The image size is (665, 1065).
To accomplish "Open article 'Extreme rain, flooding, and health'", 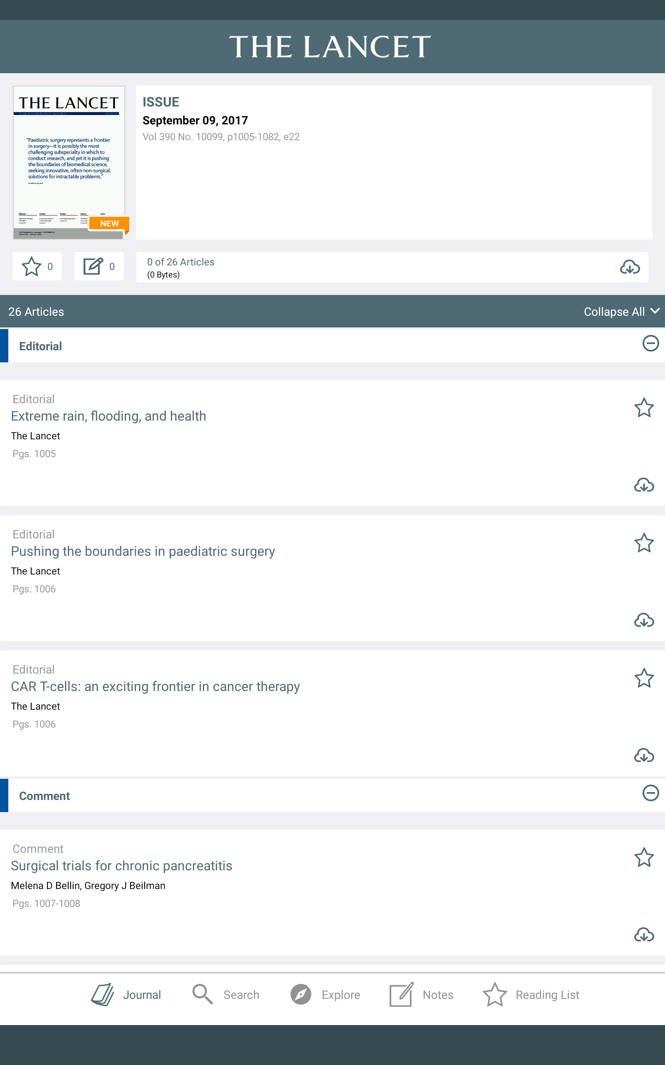I will click(x=108, y=416).
